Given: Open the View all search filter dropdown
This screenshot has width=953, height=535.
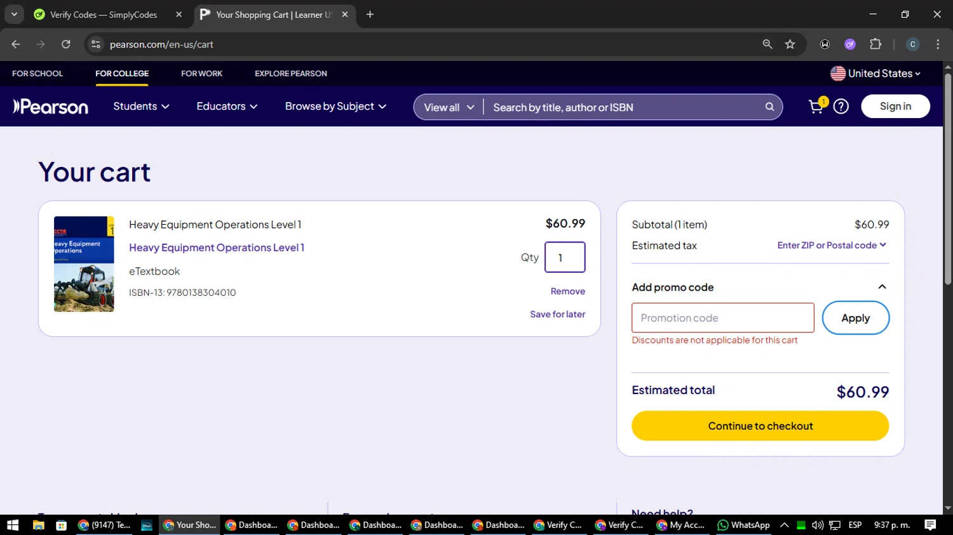Looking at the screenshot, I should tap(449, 107).
